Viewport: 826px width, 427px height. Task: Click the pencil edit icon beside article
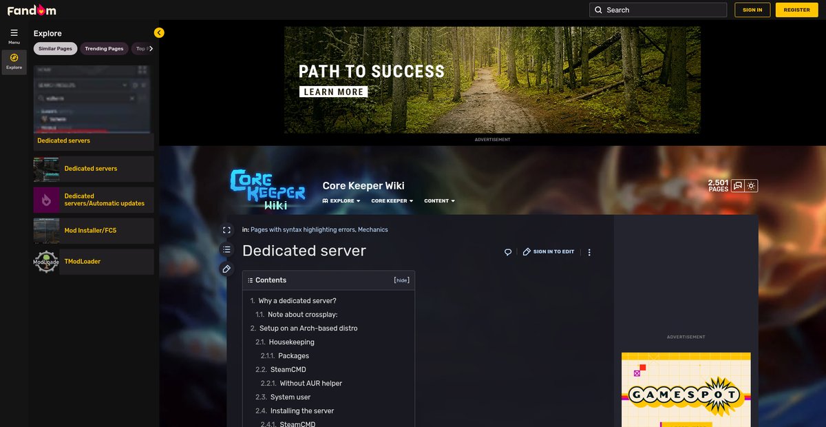pyautogui.click(x=226, y=269)
